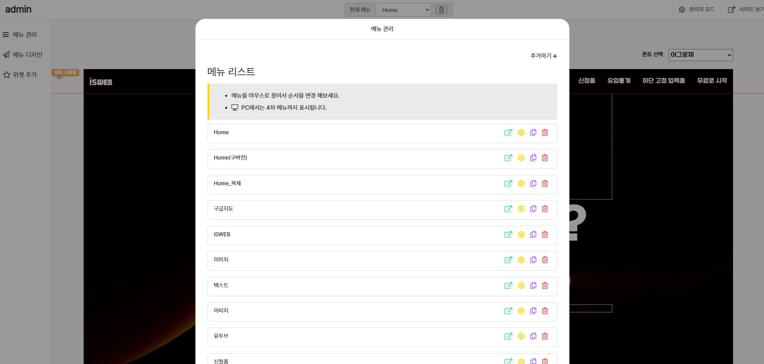Viewport: 764px width, 364px height.
Task: Select the 유투브 row name
Action: tap(221, 336)
